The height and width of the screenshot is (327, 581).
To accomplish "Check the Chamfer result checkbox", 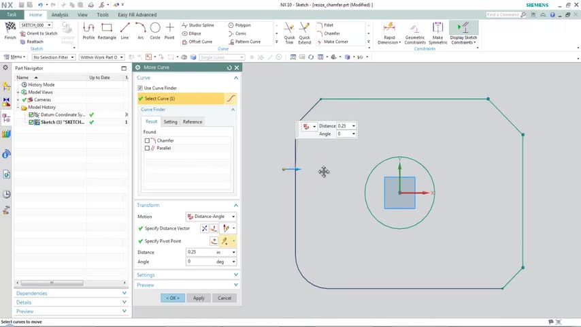I will [x=147, y=140].
